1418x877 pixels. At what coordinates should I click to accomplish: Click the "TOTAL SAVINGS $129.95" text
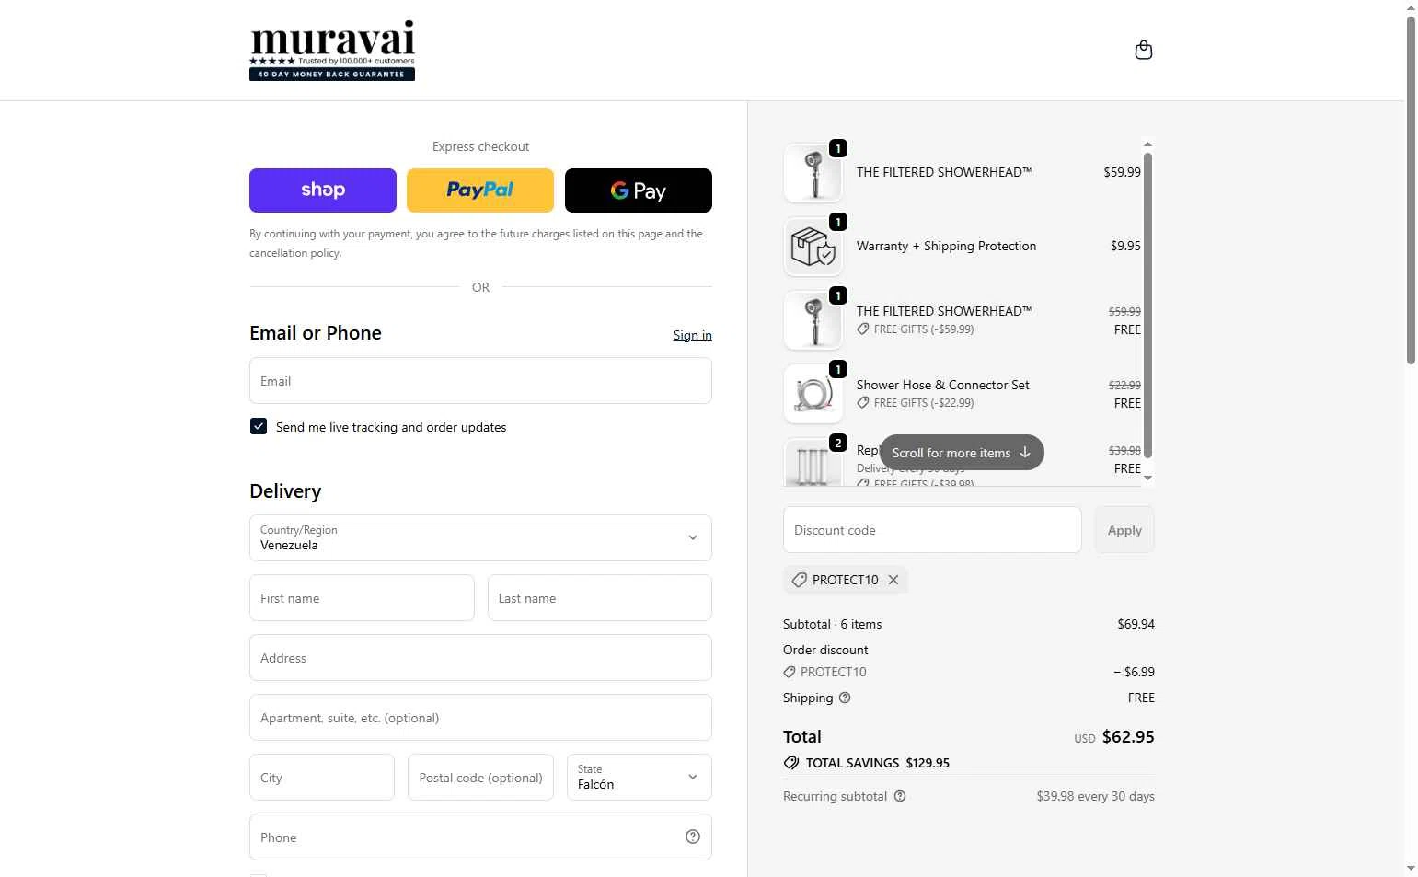pyautogui.click(x=878, y=763)
